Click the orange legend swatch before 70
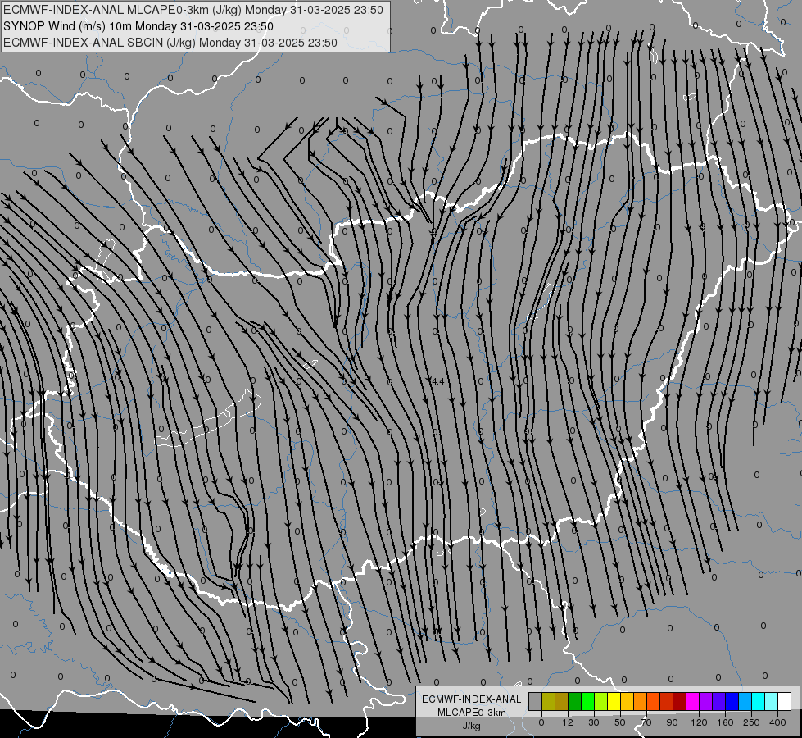 pos(641,702)
